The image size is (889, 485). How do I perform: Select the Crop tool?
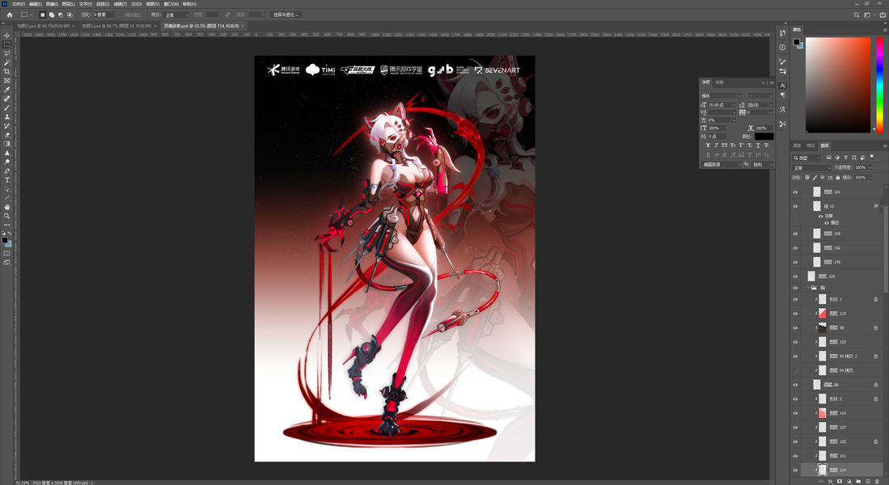point(6,71)
